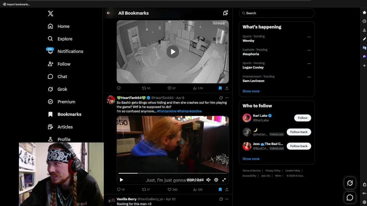This screenshot has height=206, width=367.
Task: Click the Search input field
Action: [x=277, y=13]
